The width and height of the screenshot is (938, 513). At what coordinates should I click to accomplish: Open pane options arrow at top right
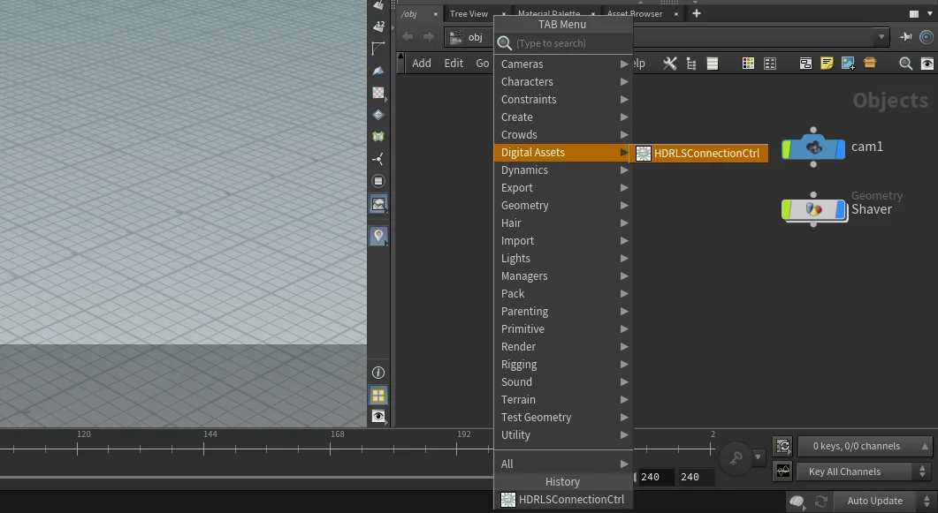(x=930, y=14)
